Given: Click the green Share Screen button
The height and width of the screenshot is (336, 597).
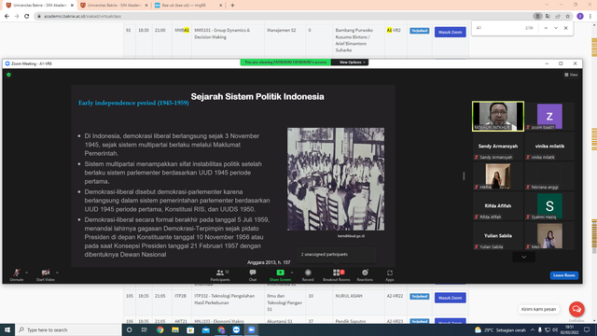Looking at the screenshot, I should 280,275.
